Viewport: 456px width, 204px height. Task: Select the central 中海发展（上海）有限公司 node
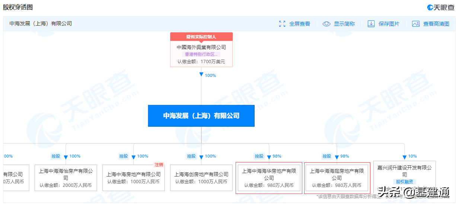click(201, 116)
